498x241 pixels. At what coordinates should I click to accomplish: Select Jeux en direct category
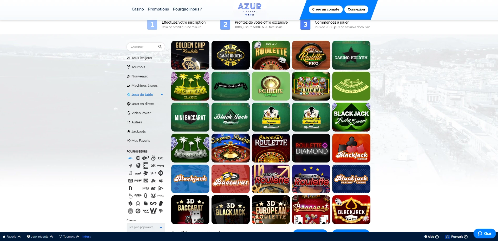tap(143, 104)
